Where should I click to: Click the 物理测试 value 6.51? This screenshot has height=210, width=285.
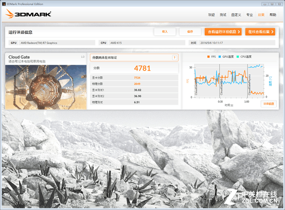tap(137, 103)
